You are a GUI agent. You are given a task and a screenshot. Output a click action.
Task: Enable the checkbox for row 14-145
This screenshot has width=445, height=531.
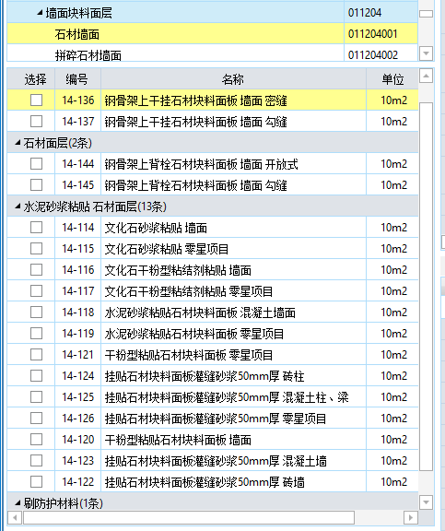point(36,185)
